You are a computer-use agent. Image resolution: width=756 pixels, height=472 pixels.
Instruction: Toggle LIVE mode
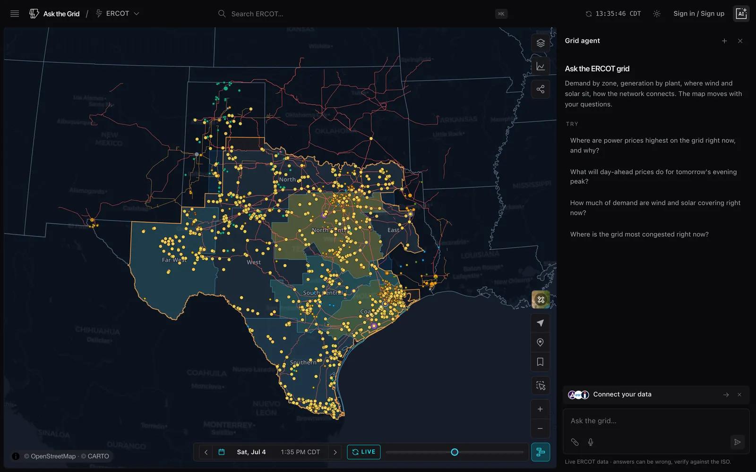pos(364,452)
